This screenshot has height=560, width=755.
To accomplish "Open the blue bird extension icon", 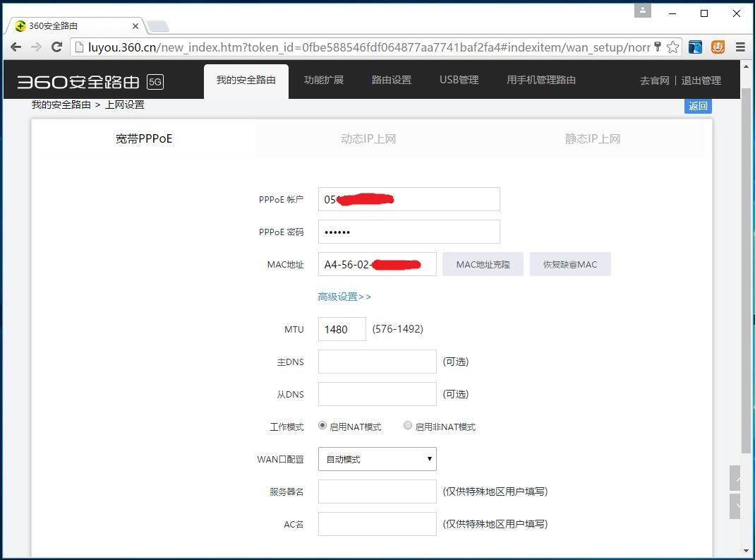I will pos(694,47).
